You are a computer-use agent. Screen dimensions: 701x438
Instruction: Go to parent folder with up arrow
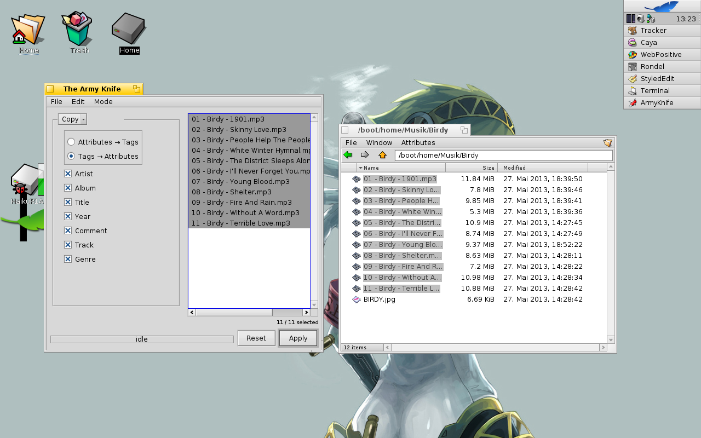click(x=382, y=155)
